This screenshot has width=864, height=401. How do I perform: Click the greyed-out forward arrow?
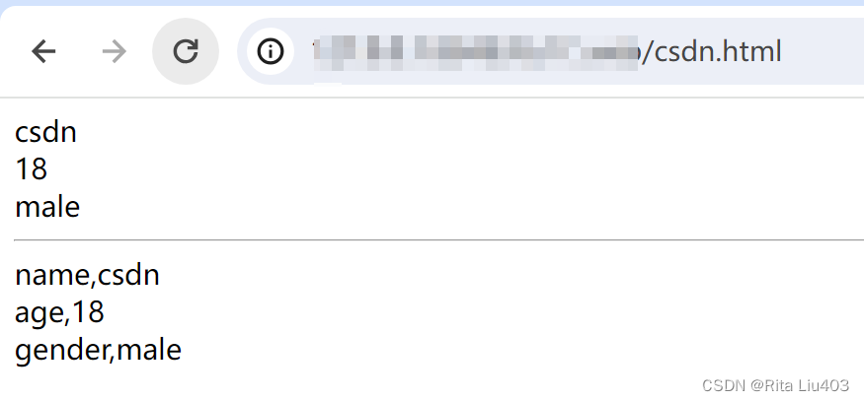115,51
